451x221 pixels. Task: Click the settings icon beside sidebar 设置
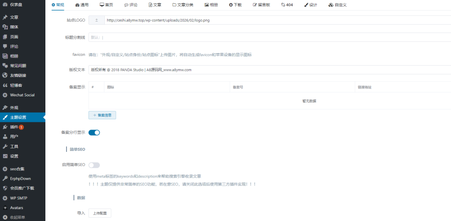[5, 156]
